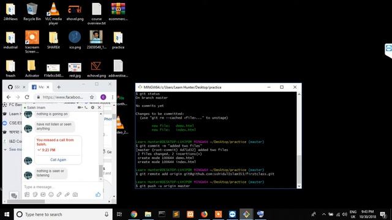Viewport: 392px width, 220px height.
Task: Select course overview.txt file on desktop
Action: pos(97,13)
